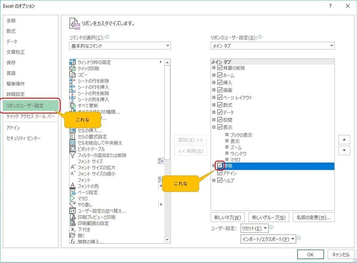Image resolution: width=357 pixels, height=263 pixels.
Task: Open the セキュリティ センター category
Action: 30,138
